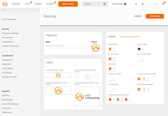Click the Navigation Invertiert placeholder image
Screen dimensions: 168x116
[87, 77]
